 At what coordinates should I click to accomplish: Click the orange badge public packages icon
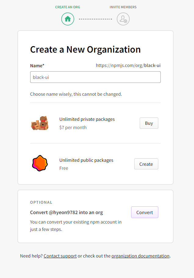tap(40, 164)
